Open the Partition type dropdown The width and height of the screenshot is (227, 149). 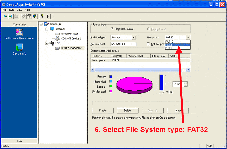coord(134,38)
